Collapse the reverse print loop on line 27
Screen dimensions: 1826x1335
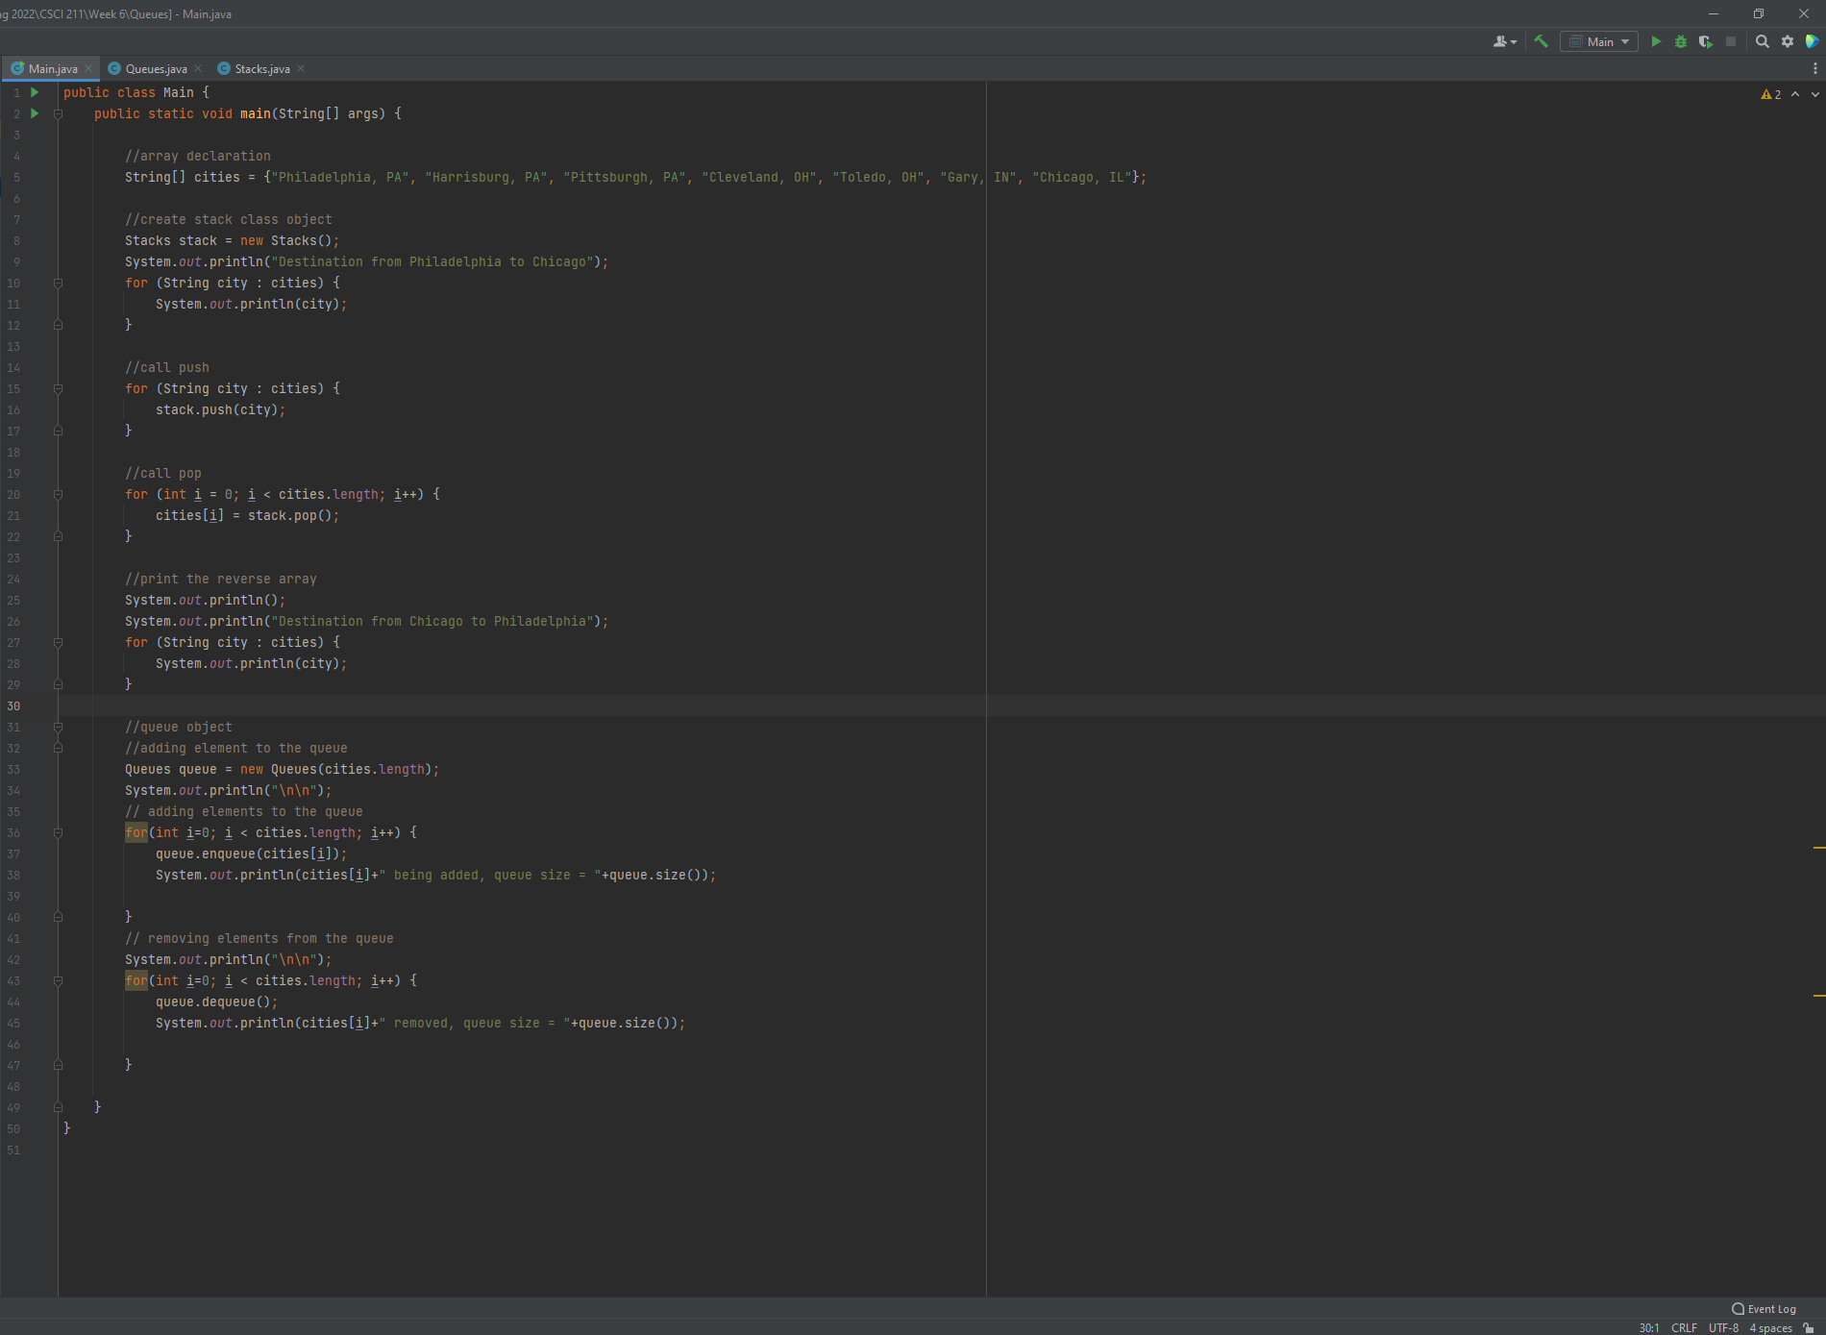[58, 642]
